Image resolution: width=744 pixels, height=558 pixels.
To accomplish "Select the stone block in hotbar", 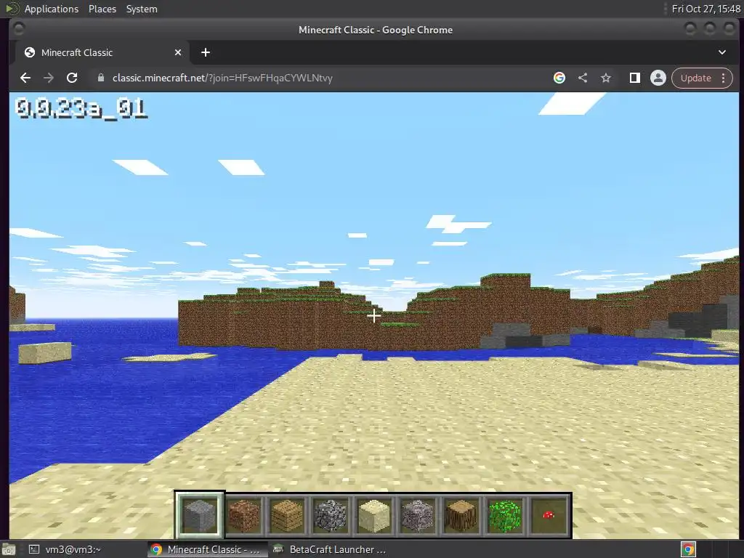I will coord(199,515).
